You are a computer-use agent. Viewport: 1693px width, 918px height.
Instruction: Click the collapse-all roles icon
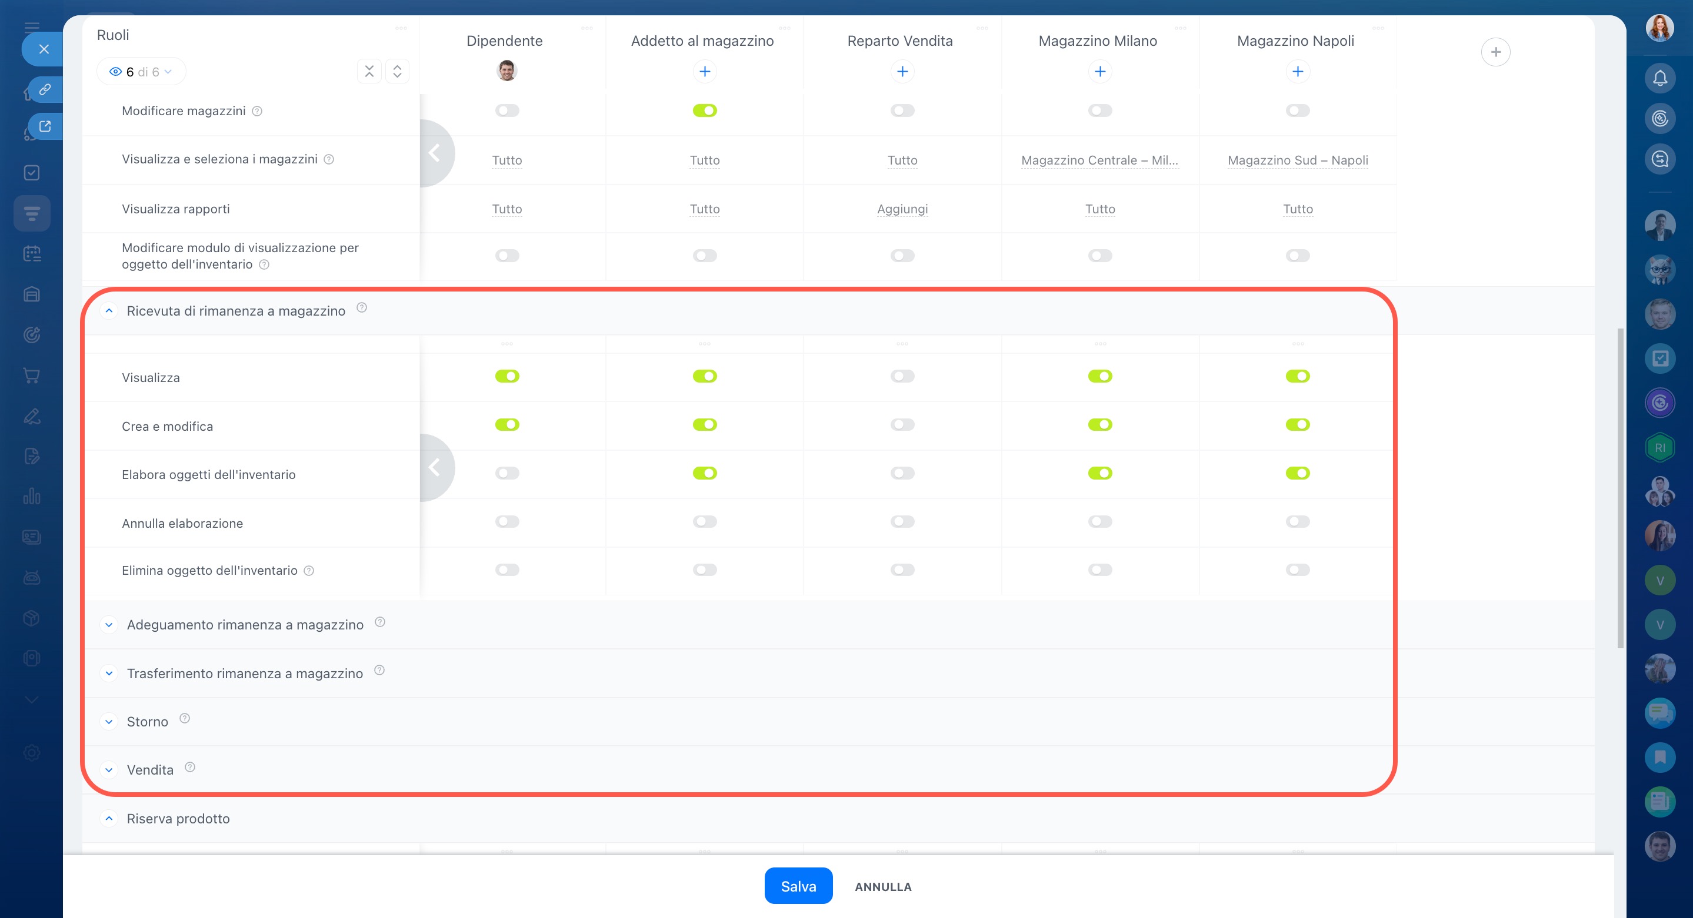(x=369, y=71)
